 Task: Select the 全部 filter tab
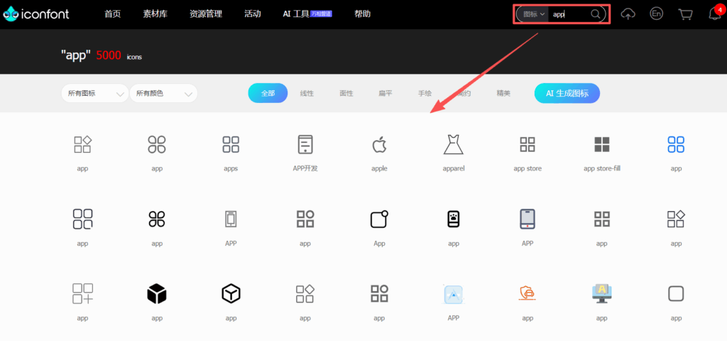point(268,93)
